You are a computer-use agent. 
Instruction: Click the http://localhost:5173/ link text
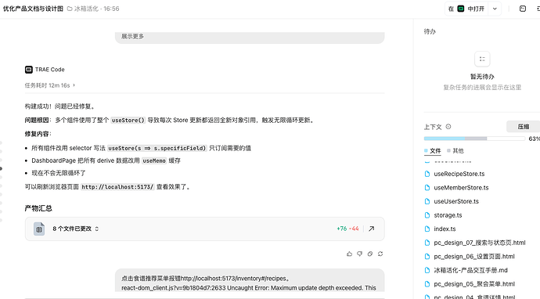117,187
